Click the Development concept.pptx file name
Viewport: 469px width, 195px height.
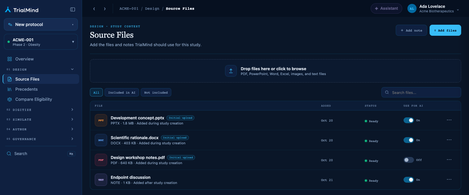137,118
